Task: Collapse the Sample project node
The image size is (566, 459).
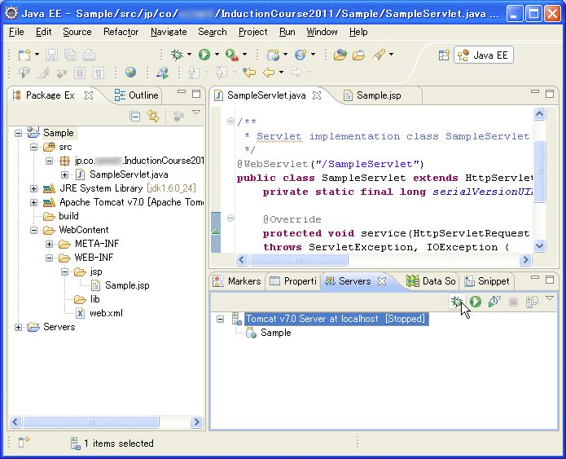Action: (x=18, y=134)
